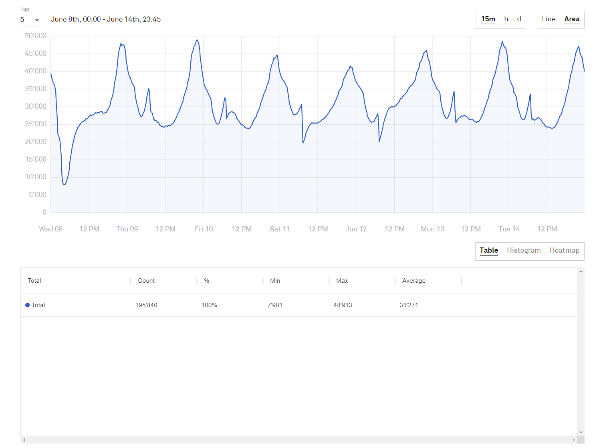Select the Area chart style
Viewport: 601px width, 448px height.
pos(572,19)
